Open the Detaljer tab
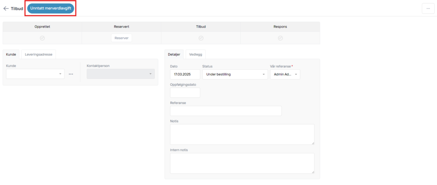437x185 pixels. (x=174, y=54)
